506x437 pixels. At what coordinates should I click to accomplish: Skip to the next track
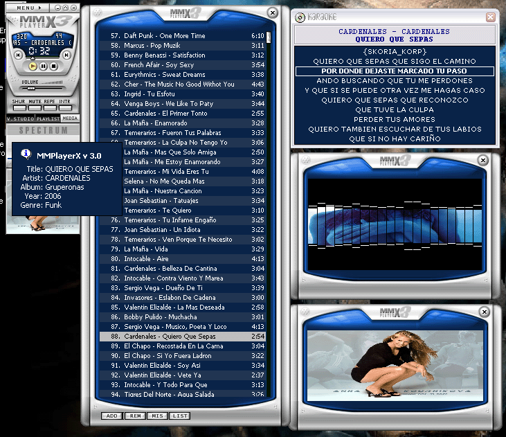tap(67, 55)
